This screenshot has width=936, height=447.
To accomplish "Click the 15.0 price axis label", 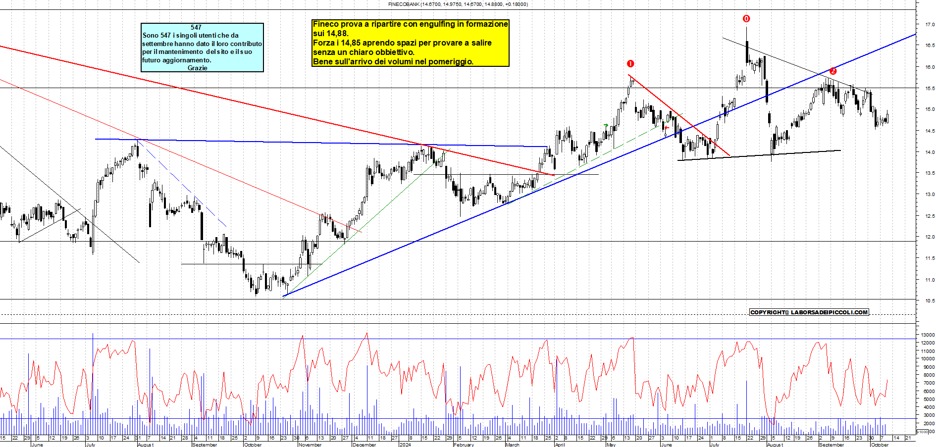I will pyautogui.click(x=930, y=109).
